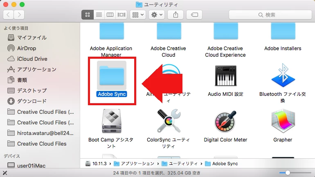Click the ユーティリティ window title folder icon
The height and width of the screenshot is (177, 315).
click(139, 4)
